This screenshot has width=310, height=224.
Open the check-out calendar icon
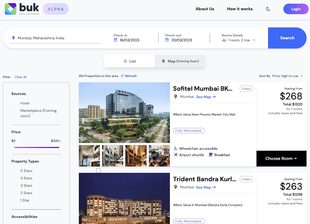point(167,40)
